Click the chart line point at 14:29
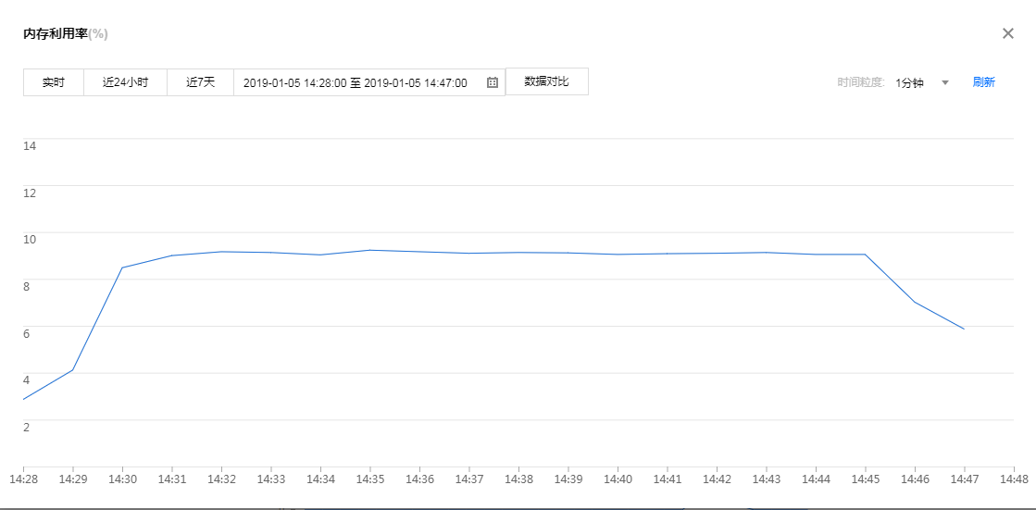This screenshot has height=510, width=1036. click(72, 370)
